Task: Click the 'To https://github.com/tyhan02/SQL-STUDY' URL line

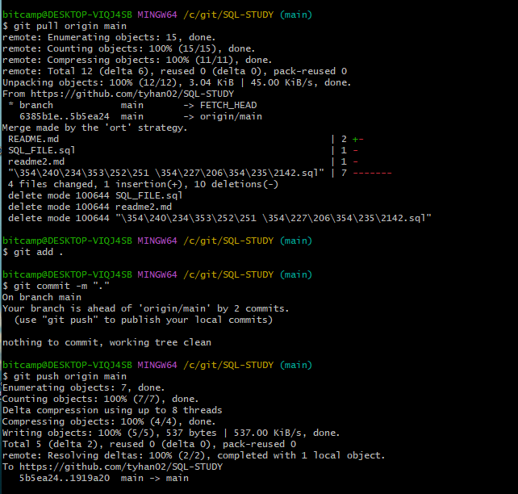Action: pos(113,467)
